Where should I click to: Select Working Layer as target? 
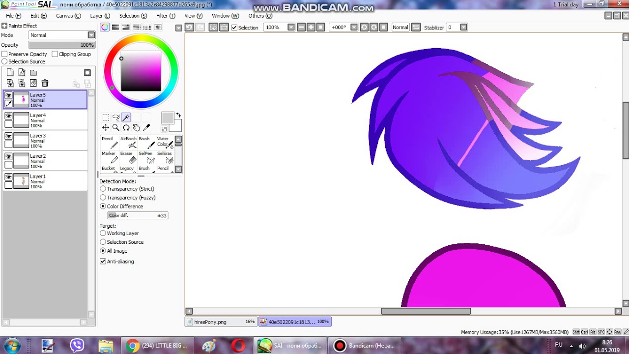(x=103, y=233)
